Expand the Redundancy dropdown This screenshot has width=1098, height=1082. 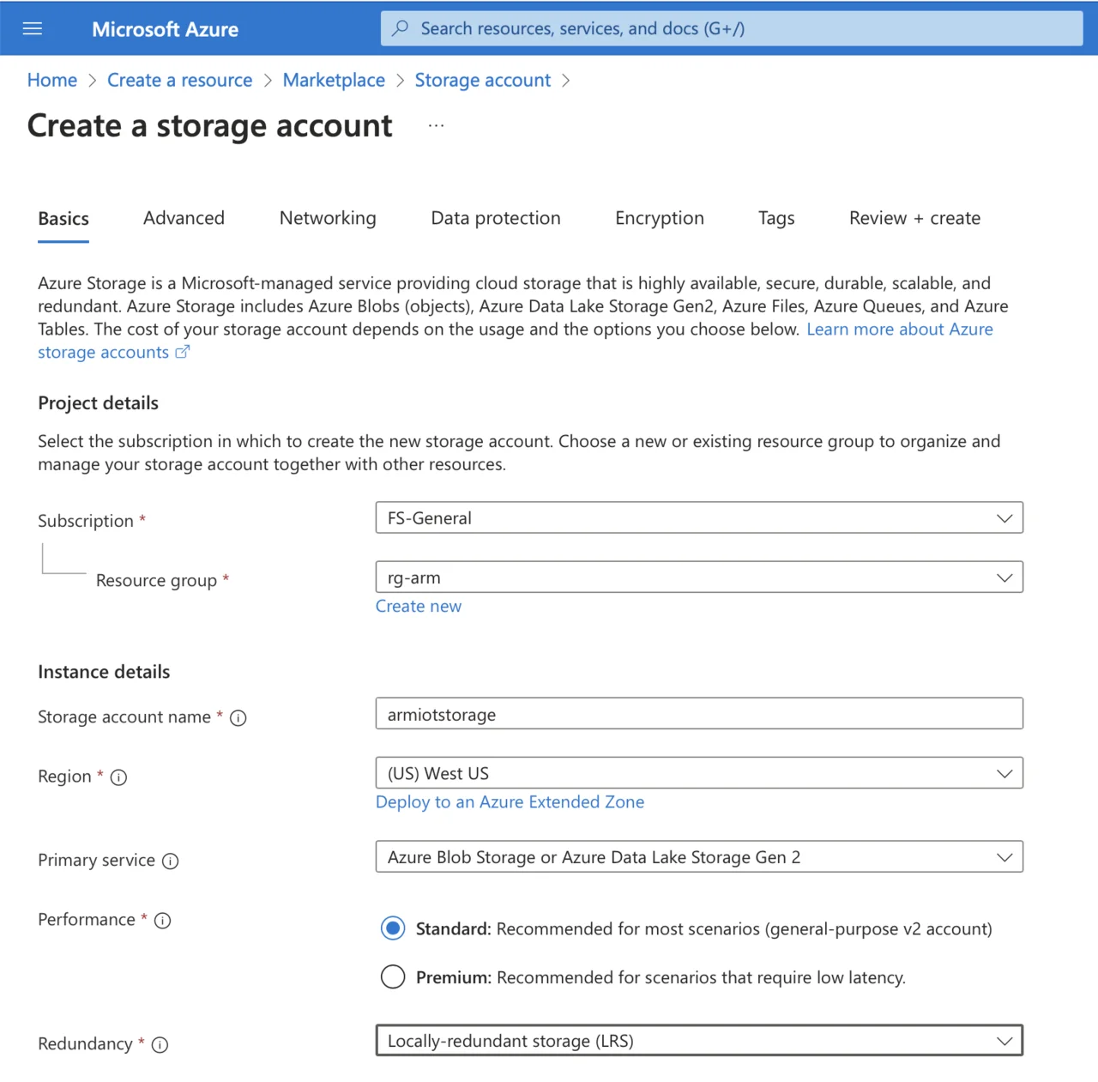click(x=698, y=1041)
